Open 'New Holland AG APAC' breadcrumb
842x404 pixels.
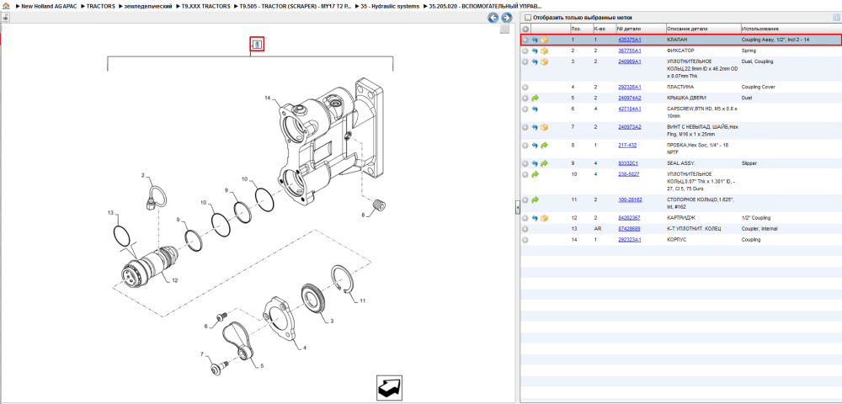point(50,6)
